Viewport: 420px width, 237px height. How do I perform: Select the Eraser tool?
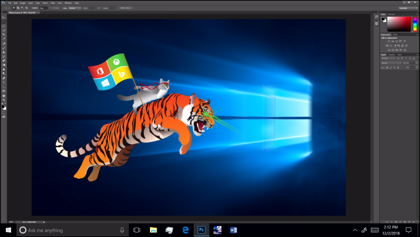(x=4, y=61)
